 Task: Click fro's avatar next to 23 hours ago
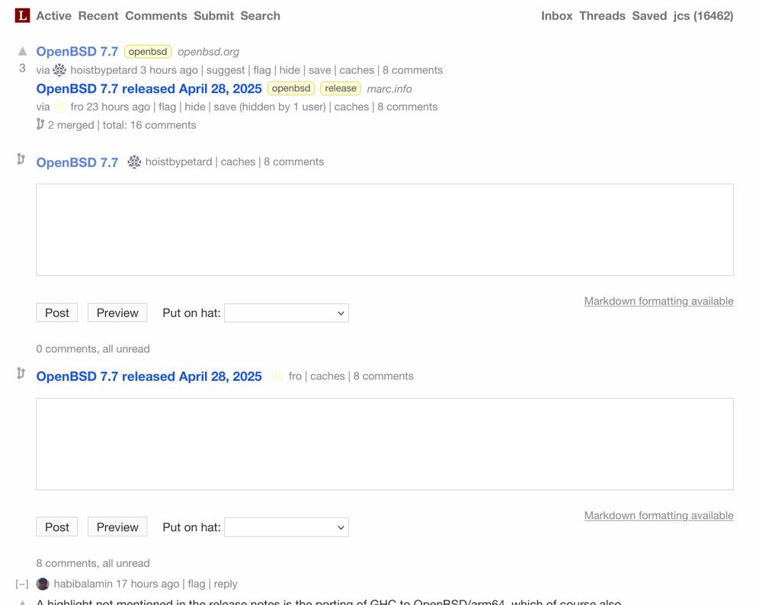tap(59, 107)
